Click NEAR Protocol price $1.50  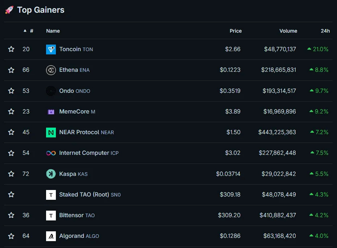click(233, 132)
